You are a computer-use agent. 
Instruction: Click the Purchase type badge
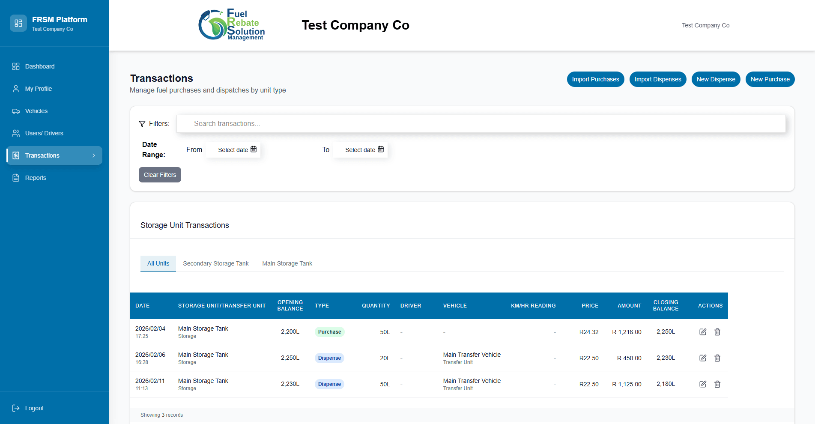(x=330, y=332)
